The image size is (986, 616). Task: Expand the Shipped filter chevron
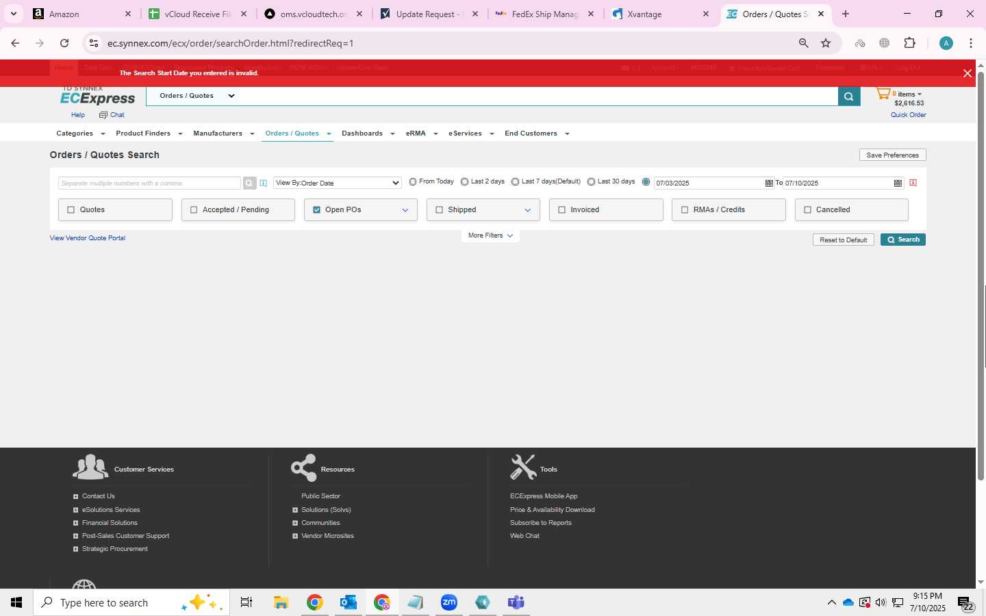point(527,210)
